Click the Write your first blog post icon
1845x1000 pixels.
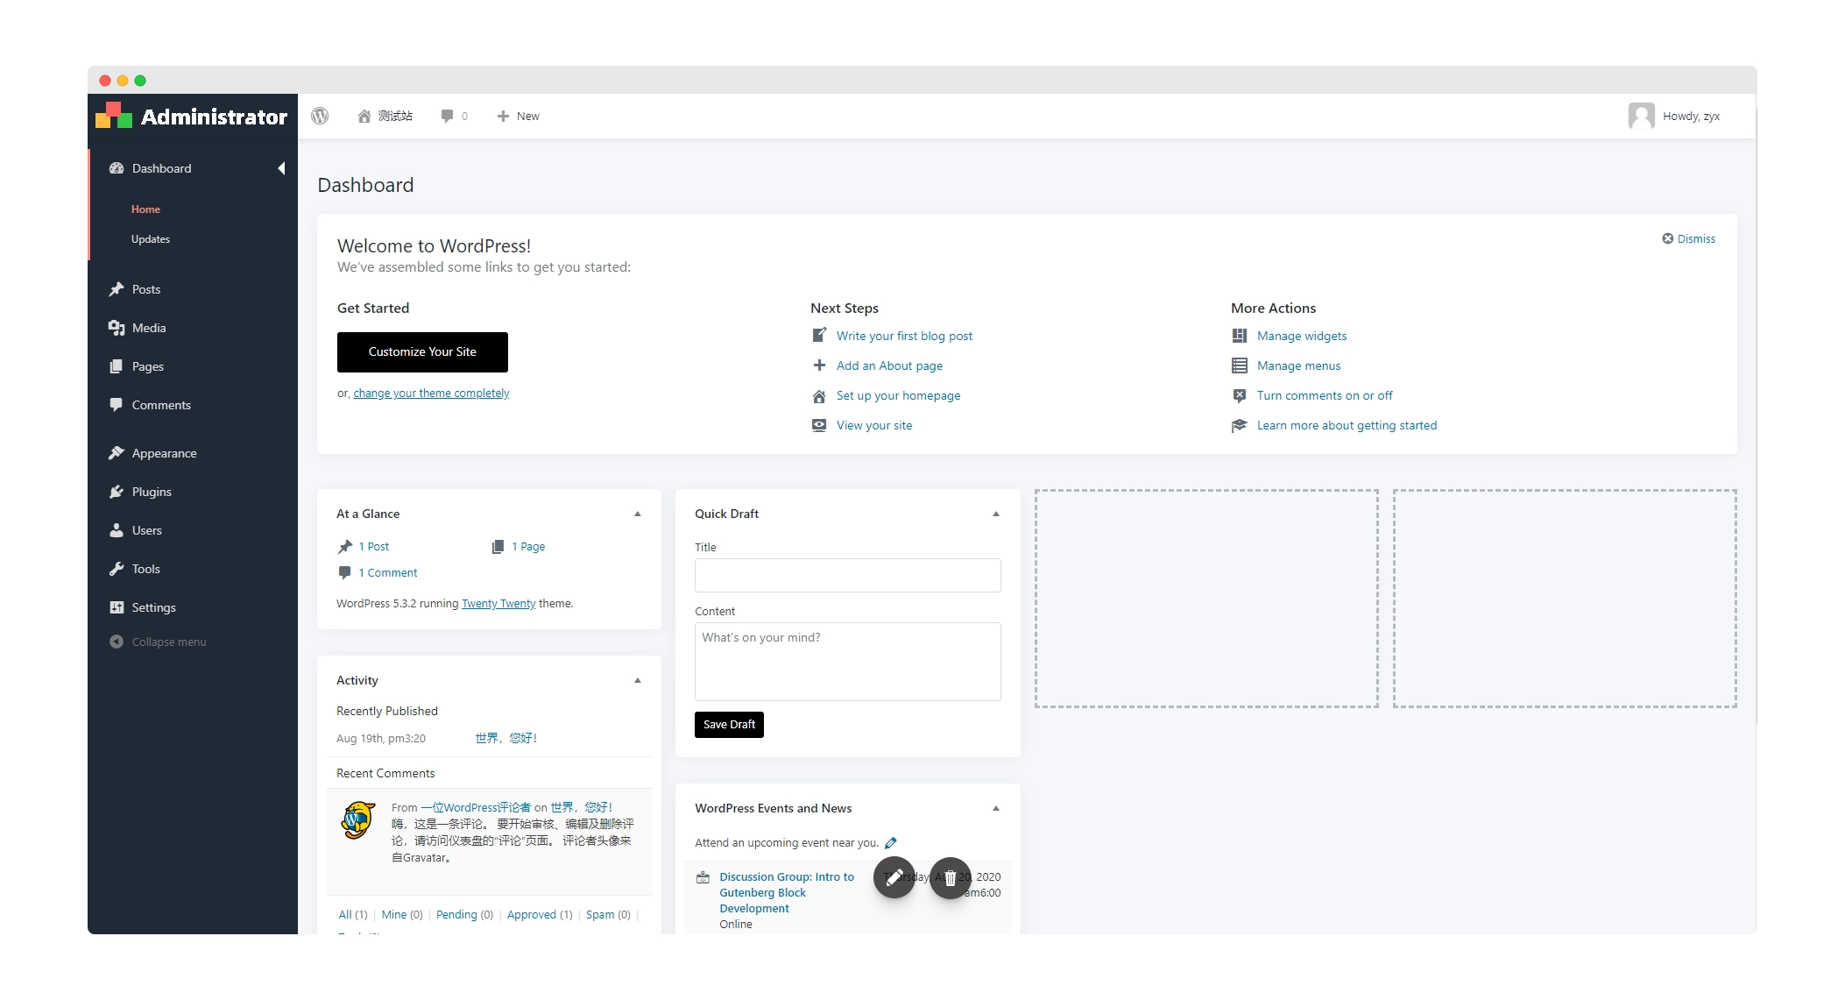point(819,336)
